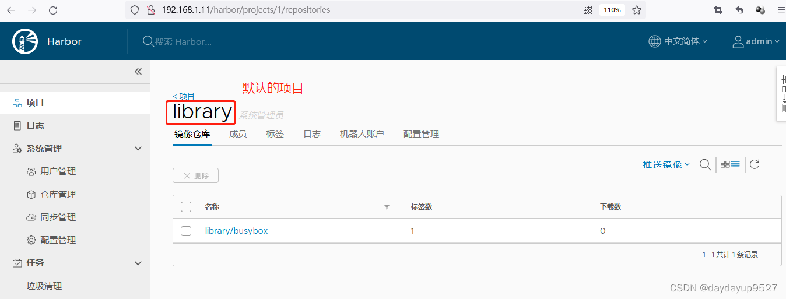Click the Harbor title text

[64, 41]
